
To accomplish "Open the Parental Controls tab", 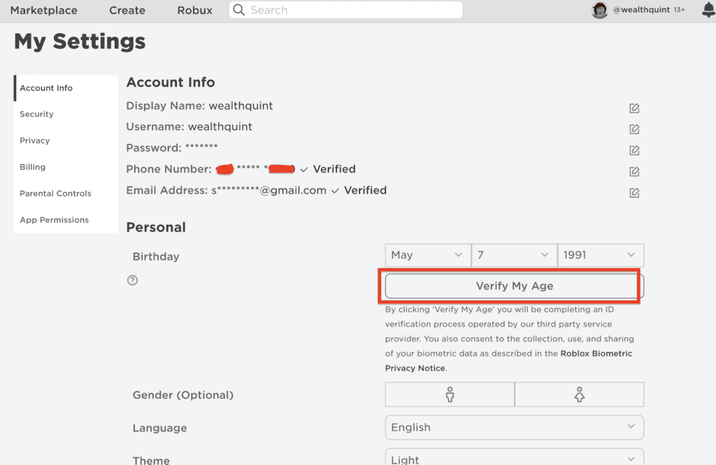I will (66, 194).
